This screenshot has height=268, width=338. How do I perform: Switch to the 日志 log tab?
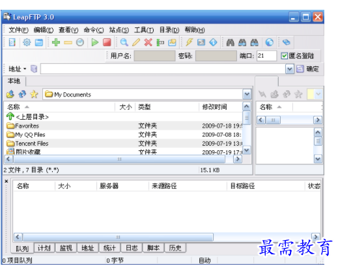pos(132,248)
